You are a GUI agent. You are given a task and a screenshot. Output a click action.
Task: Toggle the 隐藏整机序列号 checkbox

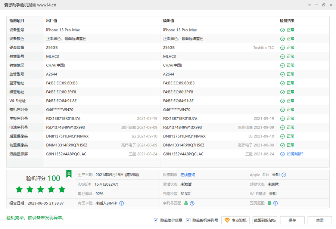pyautogui.click(x=188, y=220)
